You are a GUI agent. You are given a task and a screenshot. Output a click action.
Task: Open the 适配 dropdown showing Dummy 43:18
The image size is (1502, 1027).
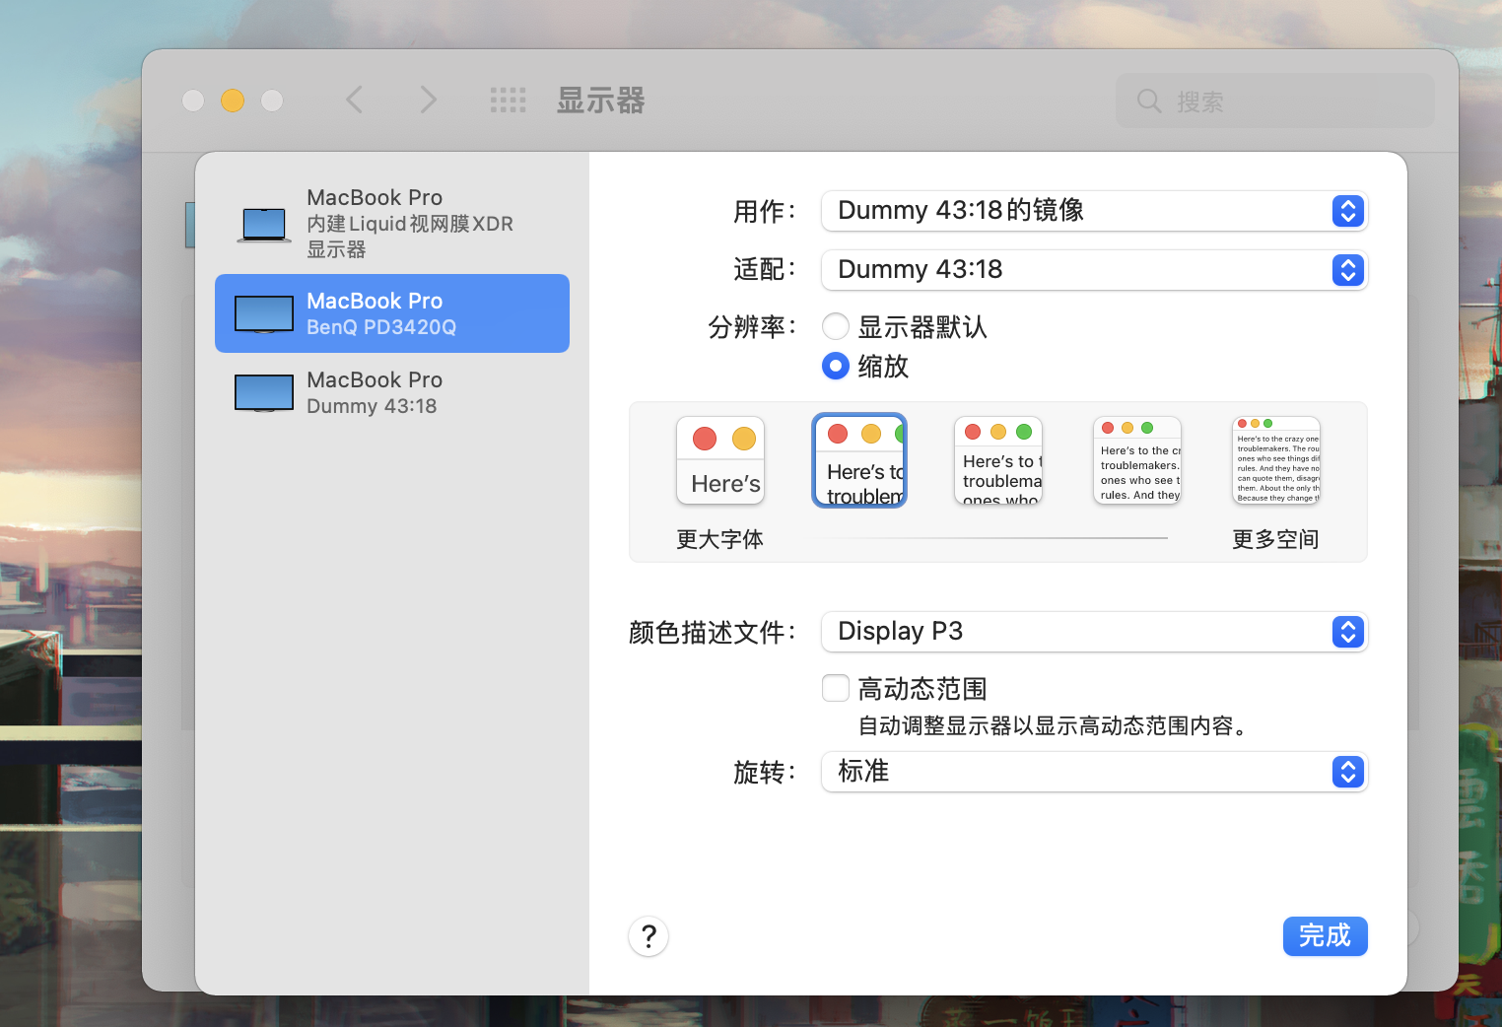coord(1094,270)
